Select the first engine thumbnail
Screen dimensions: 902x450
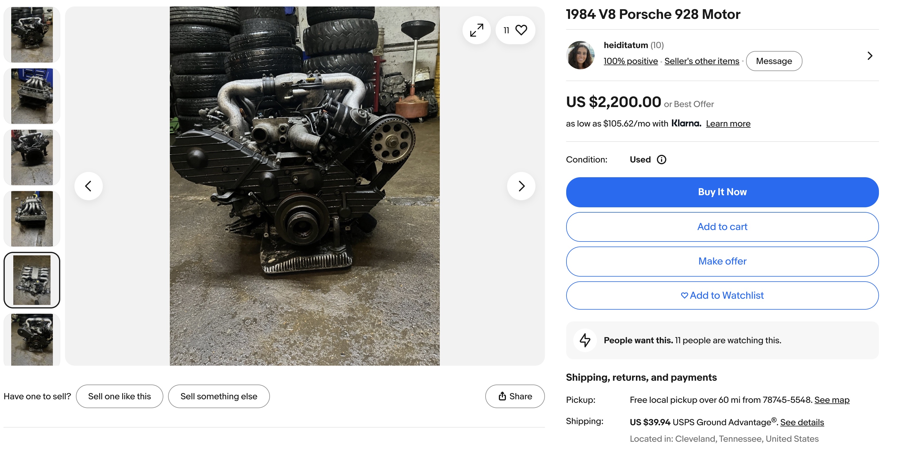pos(32,35)
